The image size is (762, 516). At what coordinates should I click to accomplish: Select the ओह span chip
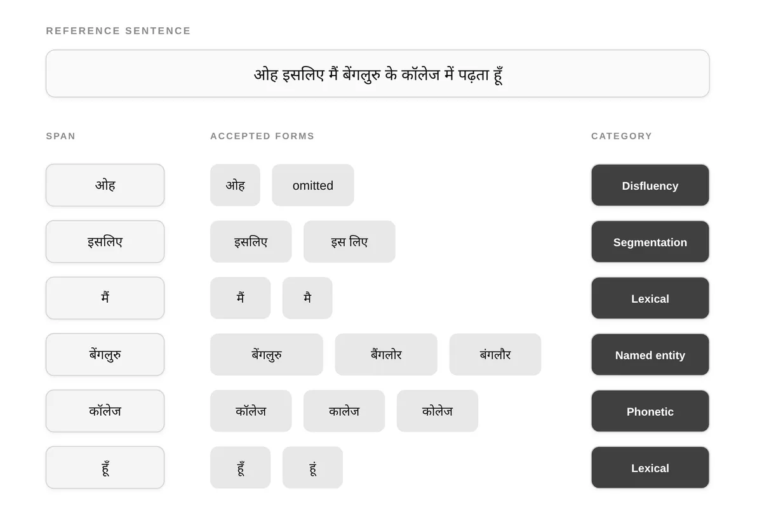click(105, 185)
